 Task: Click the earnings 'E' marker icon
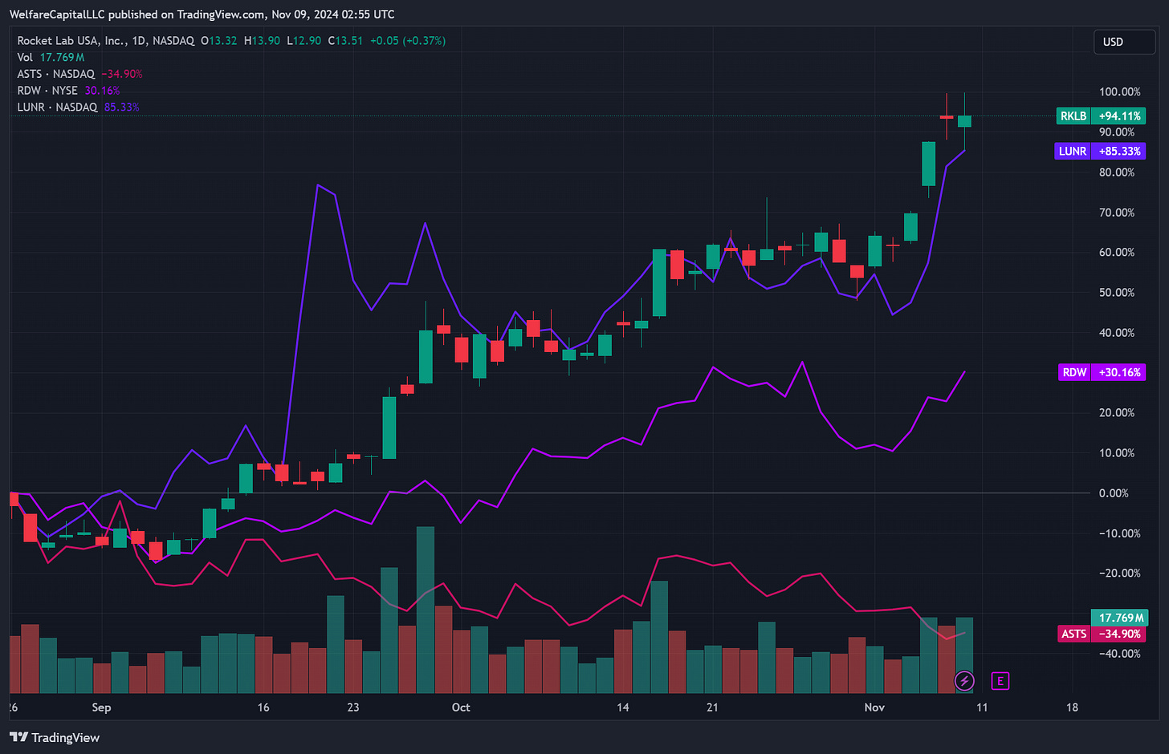pos(1000,681)
